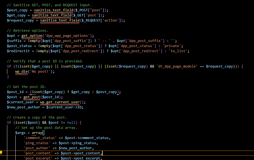
Task: Click the lightbulb quick-fix icon in the gutter
Action: (1, 152)
